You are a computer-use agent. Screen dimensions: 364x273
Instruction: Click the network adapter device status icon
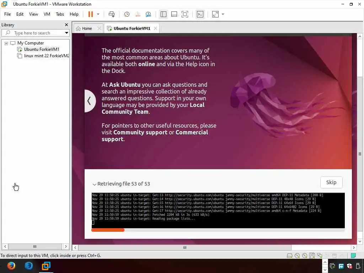pyautogui.click(x=320, y=256)
